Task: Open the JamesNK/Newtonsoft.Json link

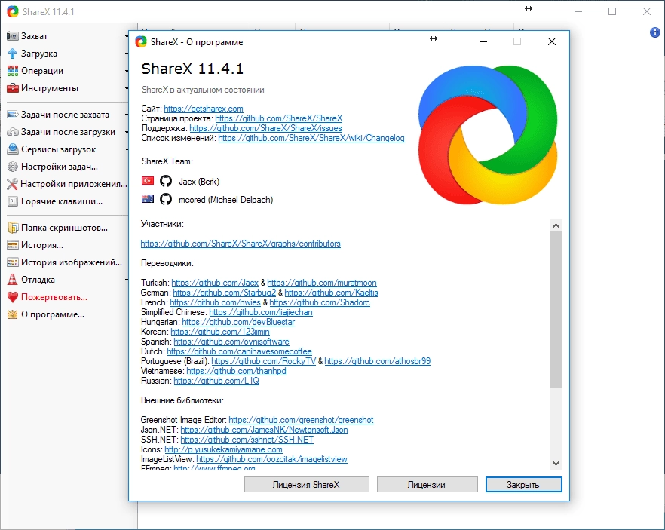Action: click(x=264, y=430)
